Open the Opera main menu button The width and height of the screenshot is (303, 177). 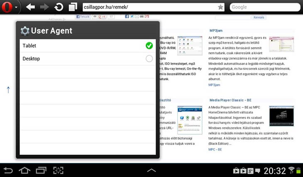pyautogui.click(x=7, y=7)
